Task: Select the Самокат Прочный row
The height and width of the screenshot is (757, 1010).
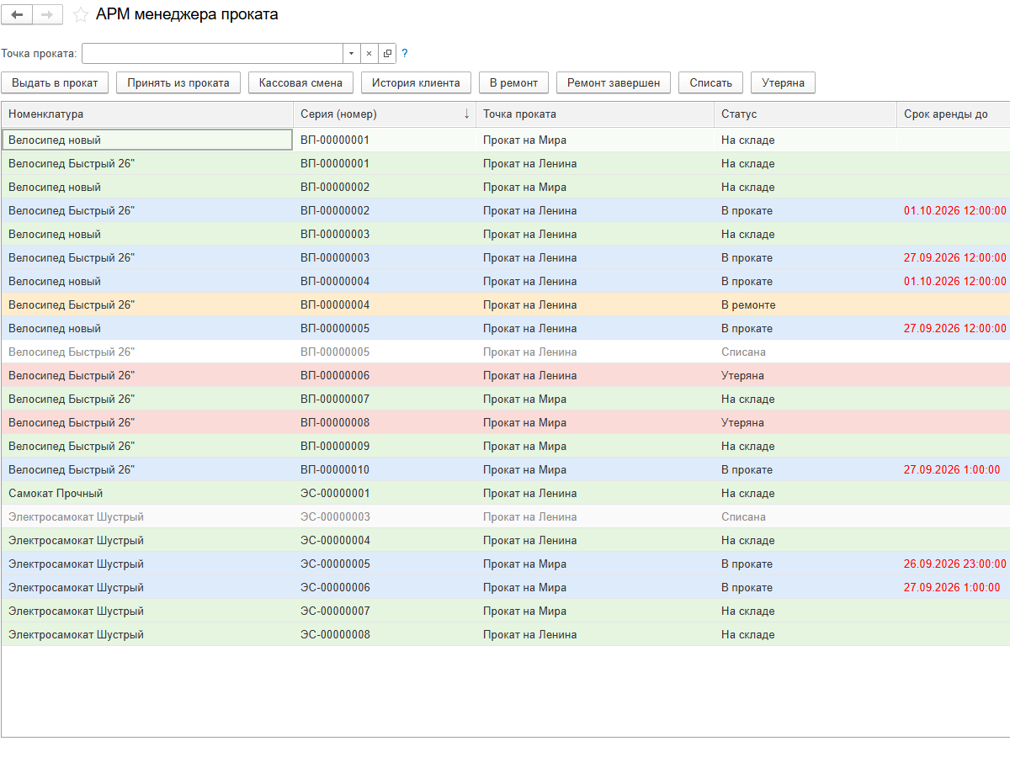Action: [x=505, y=493]
